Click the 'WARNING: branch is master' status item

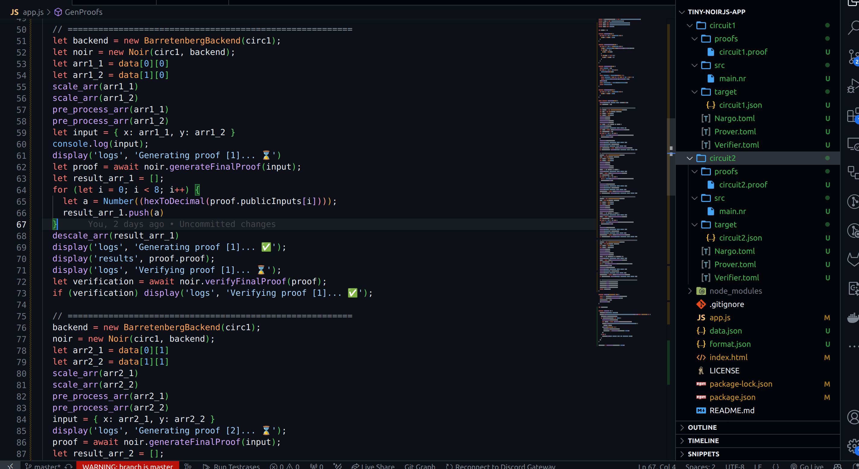pyautogui.click(x=127, y=466)
